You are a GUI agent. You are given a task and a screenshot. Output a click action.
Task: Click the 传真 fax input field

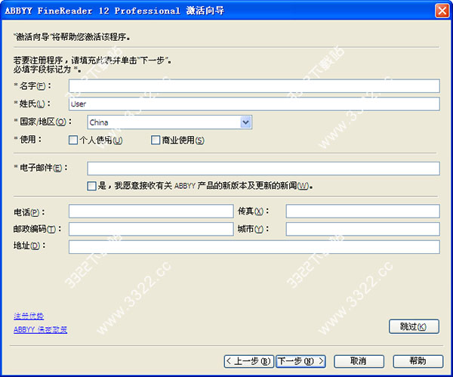[x=363, y=212]
